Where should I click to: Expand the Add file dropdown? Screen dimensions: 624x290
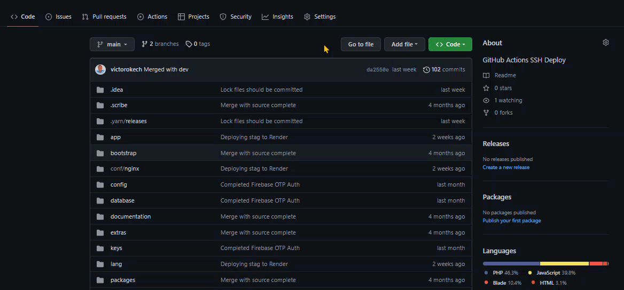tap(404, 44)
